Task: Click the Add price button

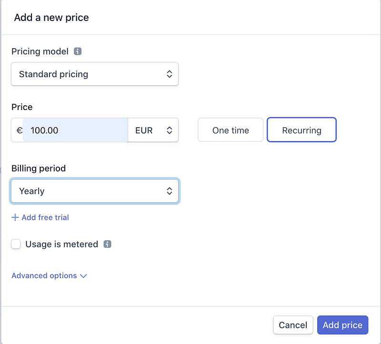Action: click(x=342, y=325)
